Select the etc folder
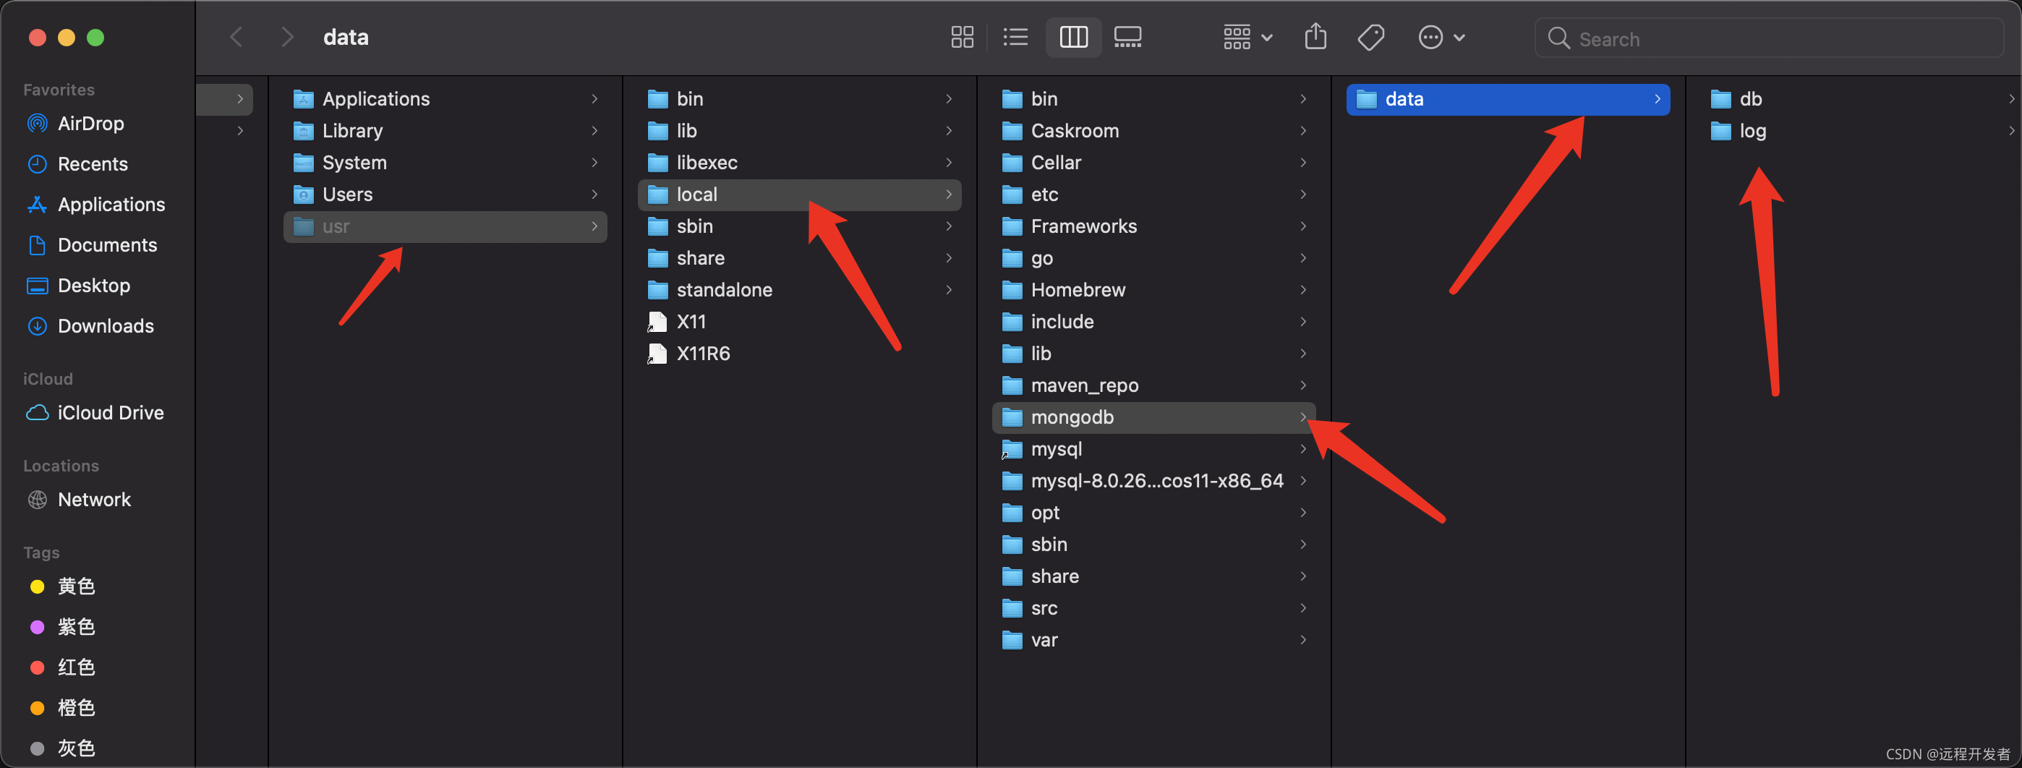The image size is (2022, 768). 1154,194
